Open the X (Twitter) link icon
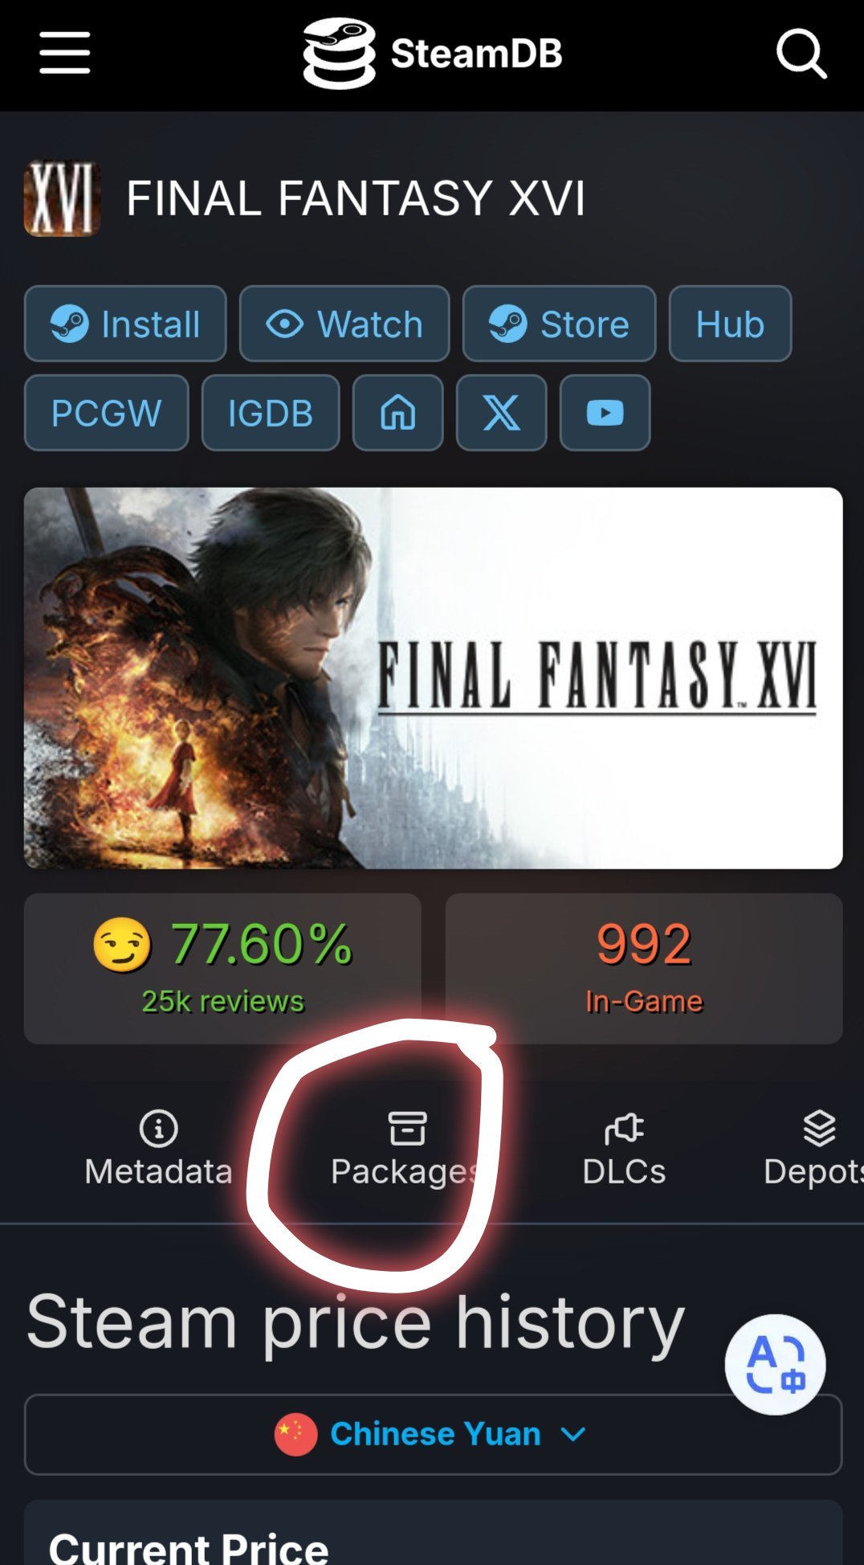The height and width of the screenshot is (1565, 864). pos(502,413)
